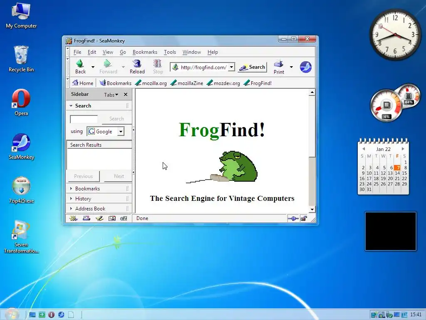The height and width of the screenshot is (320, 426).
Task: Open the URL bar history dropdown
Action: click(231, 67)
